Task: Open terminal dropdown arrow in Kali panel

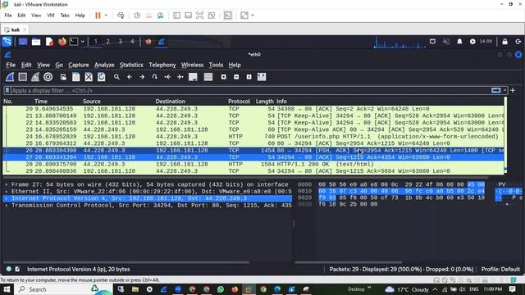Action: click(x=82, y=42)
